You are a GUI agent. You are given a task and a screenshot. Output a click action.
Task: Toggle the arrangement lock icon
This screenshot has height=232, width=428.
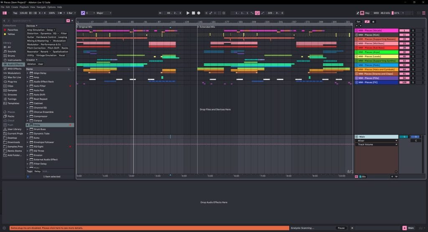[373, 21]
